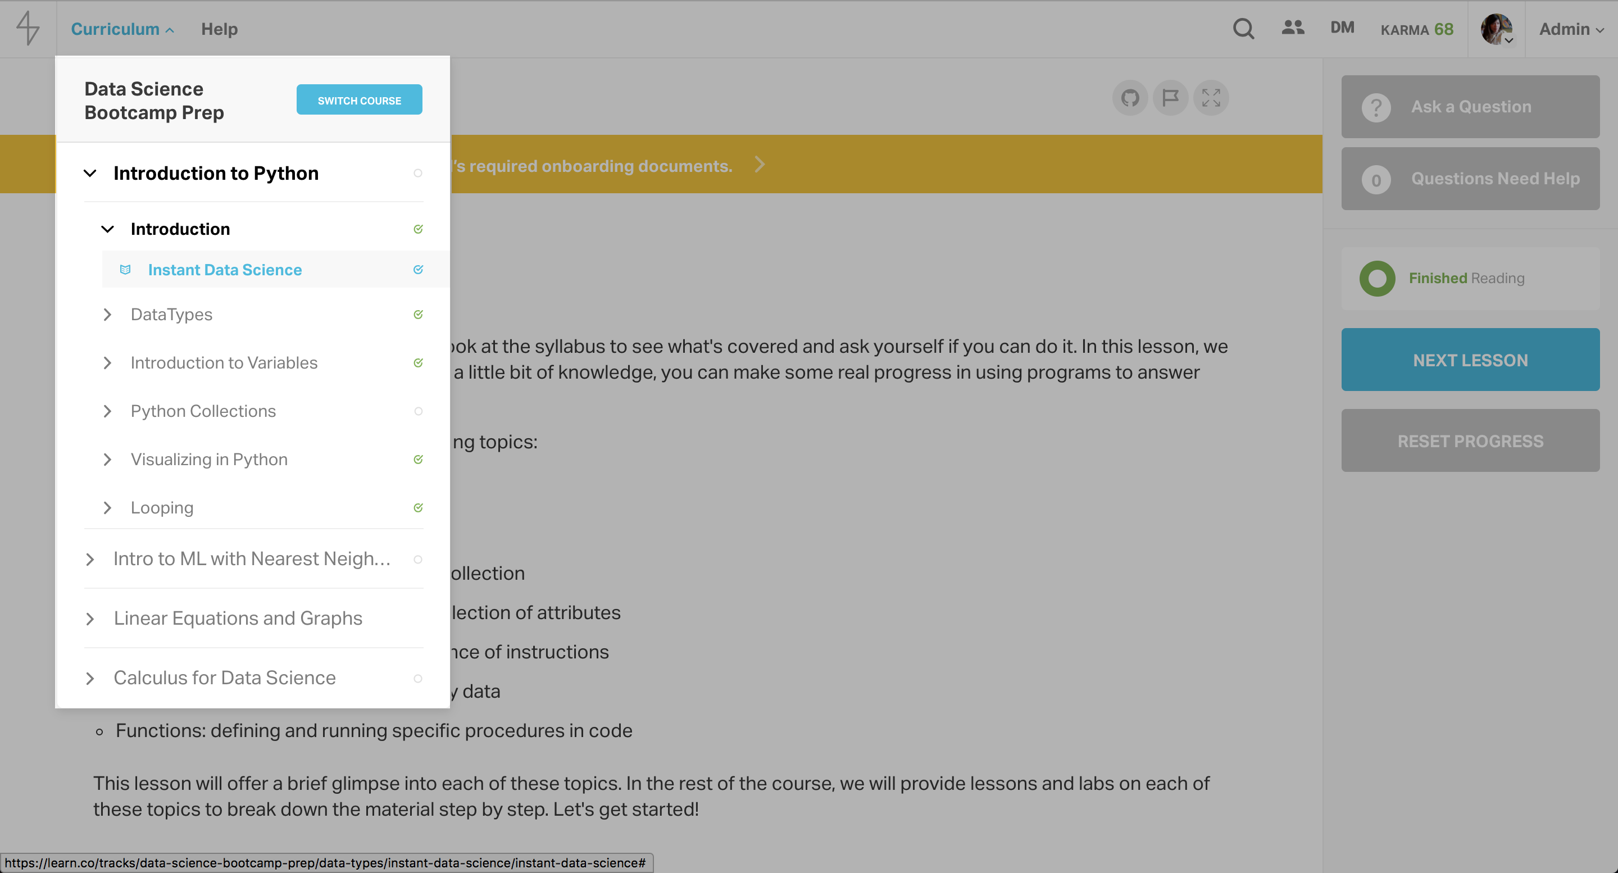
Task: Expand Calculus for Data Science chevron
Action: pos(90,678)
